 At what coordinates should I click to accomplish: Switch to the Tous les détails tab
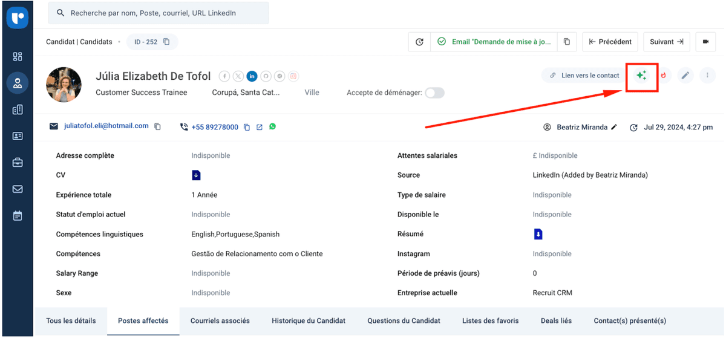click(70, 320)
